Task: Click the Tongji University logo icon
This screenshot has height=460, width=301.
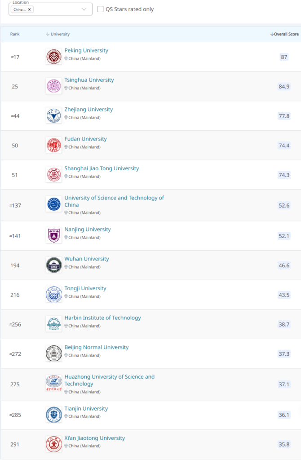Action: (x=54, y=295)
